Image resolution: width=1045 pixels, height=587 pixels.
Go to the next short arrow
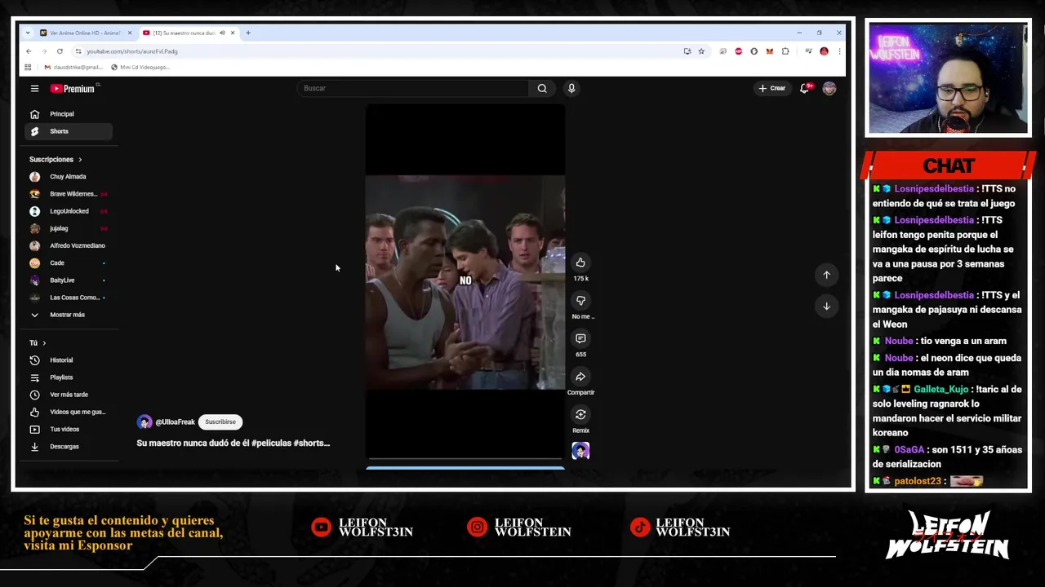tap(826, 306)
